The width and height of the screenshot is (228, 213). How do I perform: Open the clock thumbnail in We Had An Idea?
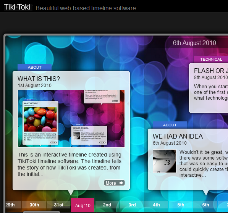(x=165, y=161)
